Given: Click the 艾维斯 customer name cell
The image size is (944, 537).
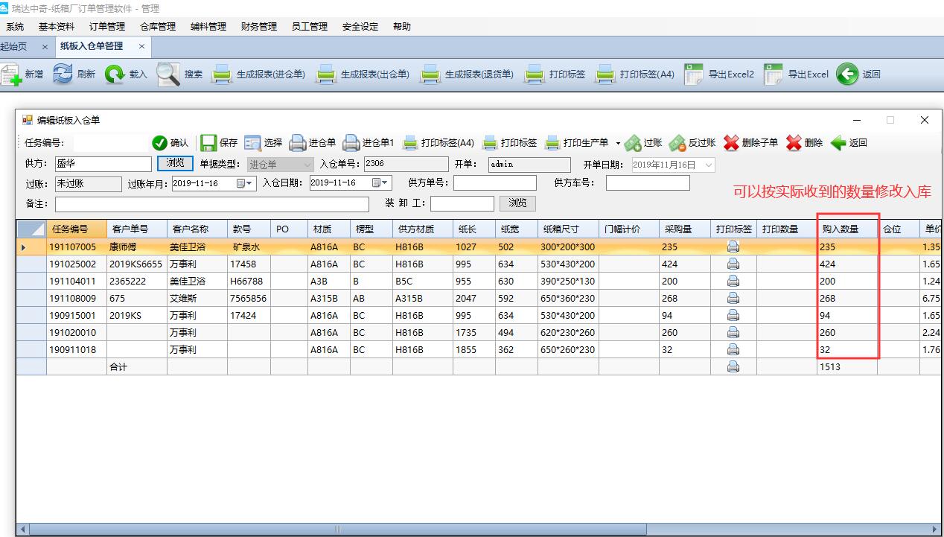Looking at the screenshot, I should click(197, 298).
